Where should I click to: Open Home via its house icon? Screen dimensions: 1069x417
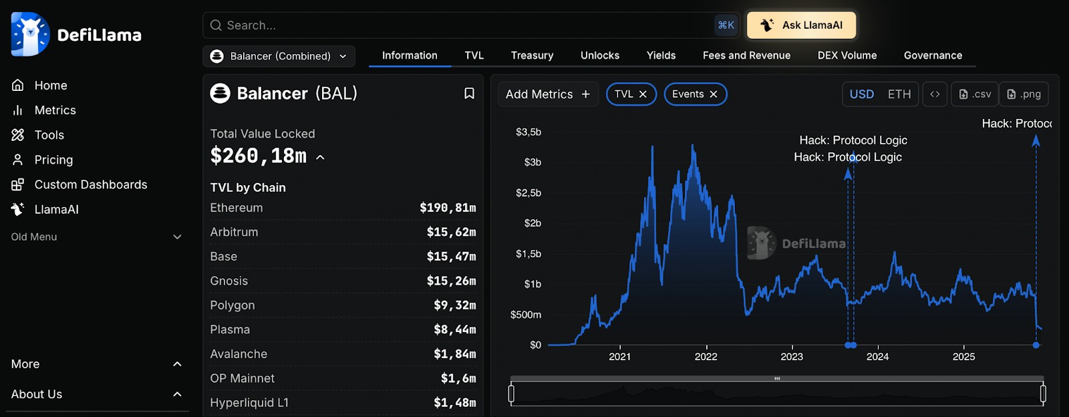click(18, 85)
